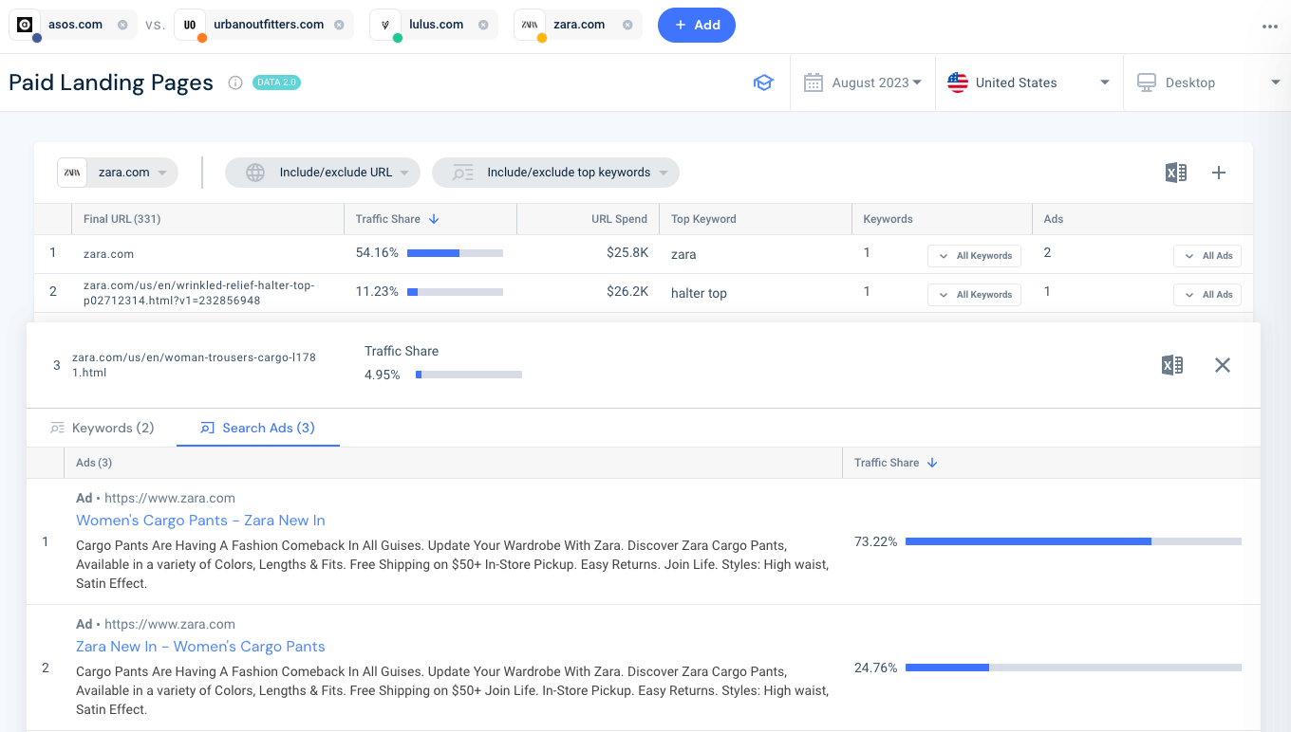Click the 73.22% ad traffic bar
This screenshot has height=732, width=1291.
(1074, 541)
